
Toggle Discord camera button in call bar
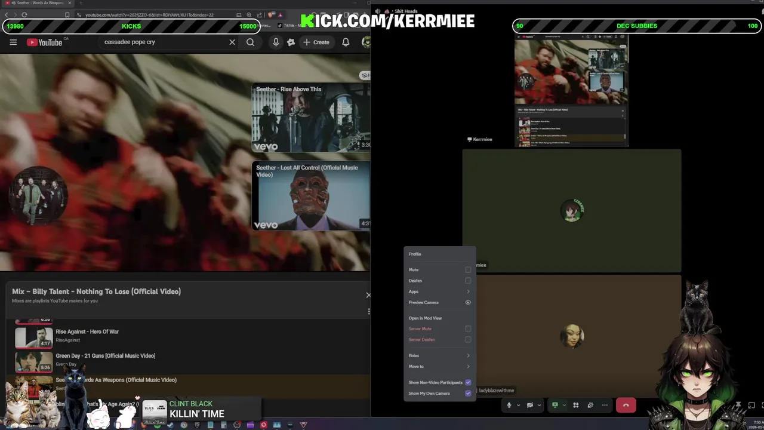tap(530, 405)
